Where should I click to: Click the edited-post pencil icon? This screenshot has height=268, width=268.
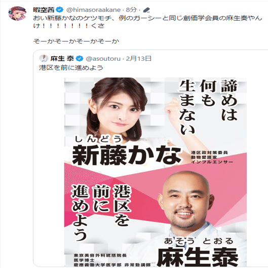[x=146, y=10]
